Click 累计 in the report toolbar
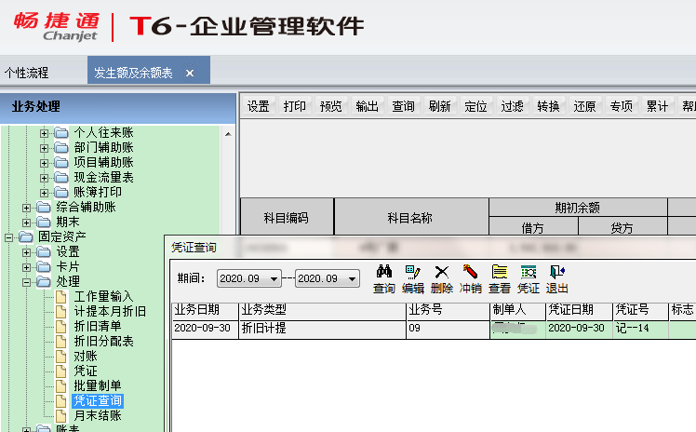Screen dimensions: 696x432 click(657, 106)
